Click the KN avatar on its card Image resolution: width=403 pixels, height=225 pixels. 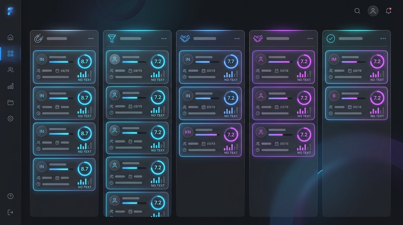pos(188,132)
